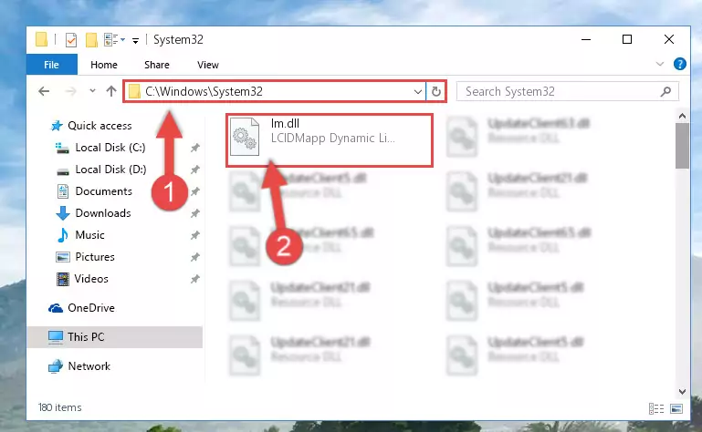Viewport: 702px width, 432px height.
Task: Open the Help question mark icon
Action: (x=679, y=64)
